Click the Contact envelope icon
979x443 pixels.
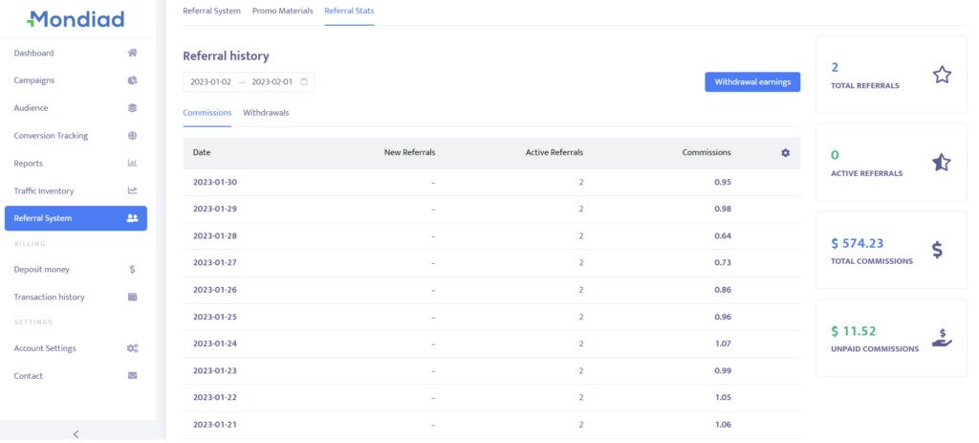pos(133,376)
